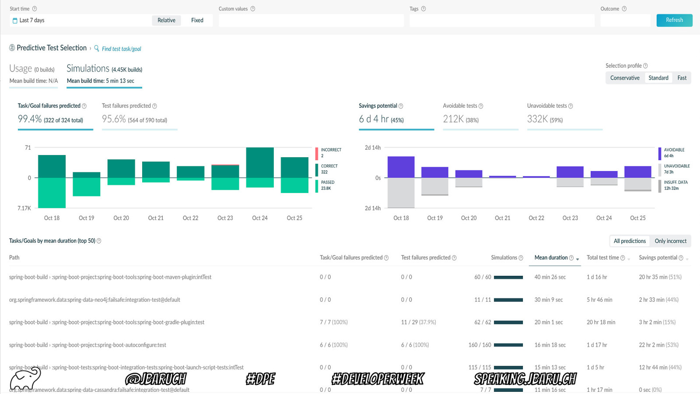
Task: Show All predictions
Action: 630,241
